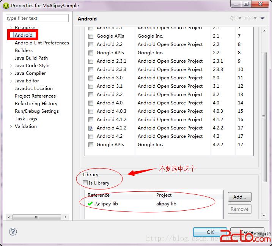Click the forward navigation arrow icon
The height and width of the screenshot is (246, 272).
point(248,18)
